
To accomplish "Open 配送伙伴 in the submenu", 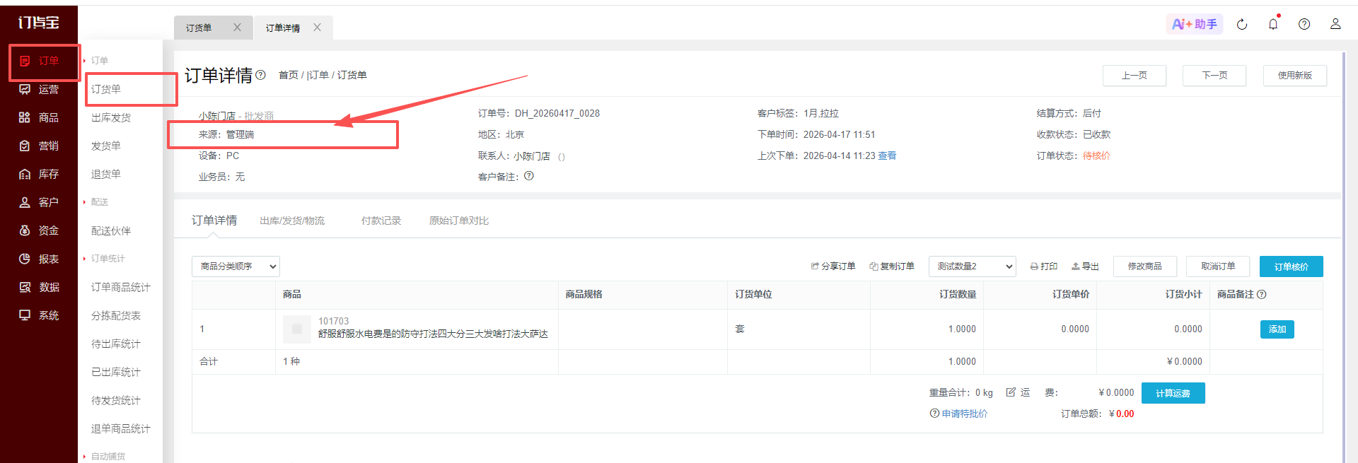I will point(111,231).
